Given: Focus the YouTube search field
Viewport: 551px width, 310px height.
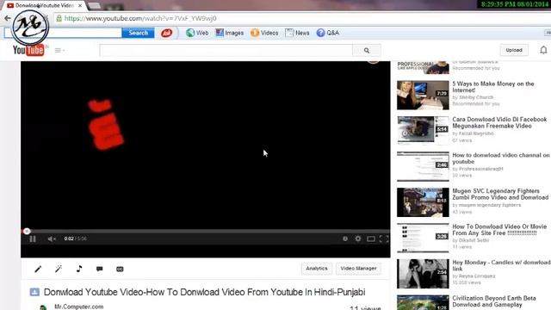Looking at the screenshot, I should [x=226, y=50].
